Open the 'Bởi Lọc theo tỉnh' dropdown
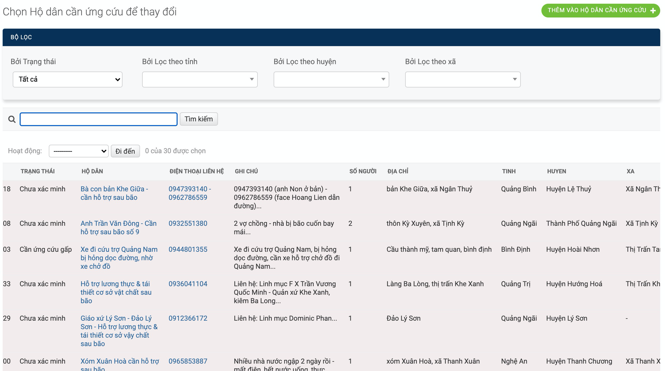This screenshot has height=371, width=665. click(200, 79)
